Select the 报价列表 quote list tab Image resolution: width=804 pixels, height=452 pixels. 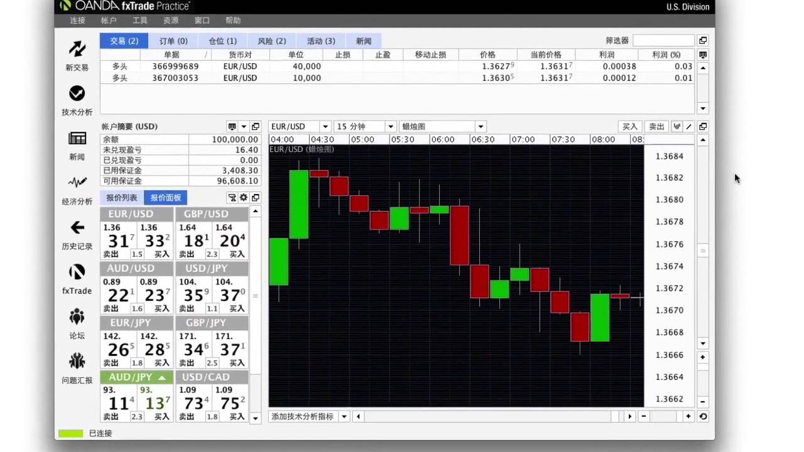coord(122,198)
